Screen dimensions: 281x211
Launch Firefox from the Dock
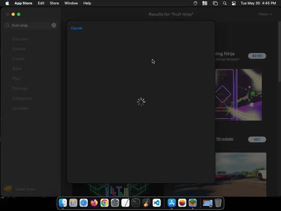(x=94, y=203)
